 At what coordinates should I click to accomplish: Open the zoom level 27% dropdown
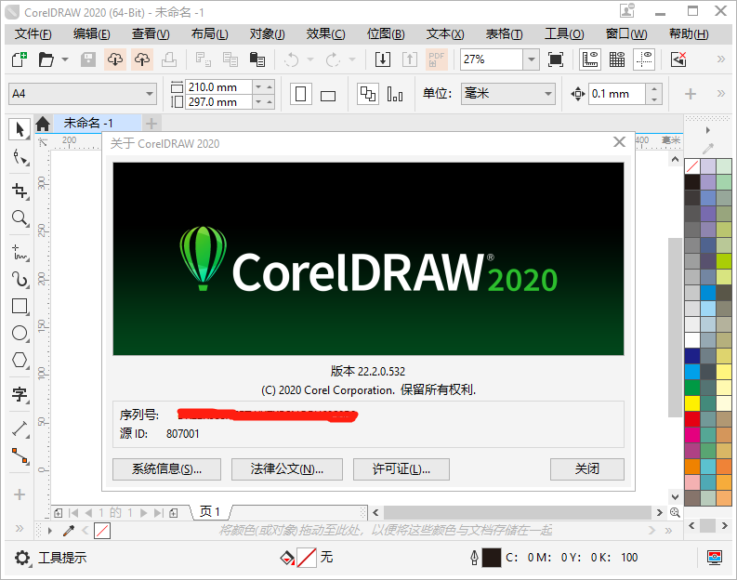click(531, 59)
